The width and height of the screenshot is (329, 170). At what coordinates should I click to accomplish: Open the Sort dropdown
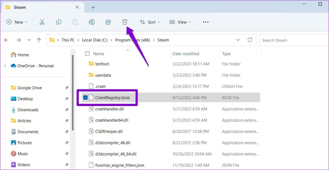150,22
